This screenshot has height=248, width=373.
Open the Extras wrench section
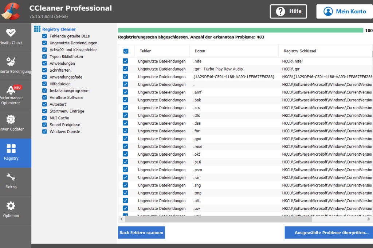[15, 182]
